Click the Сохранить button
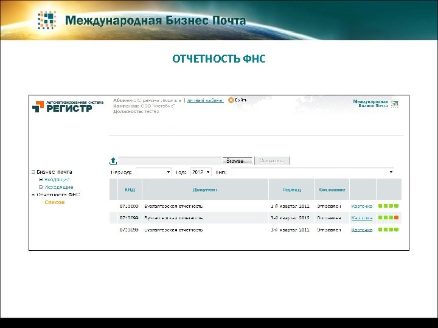 (x=272, y=160)
